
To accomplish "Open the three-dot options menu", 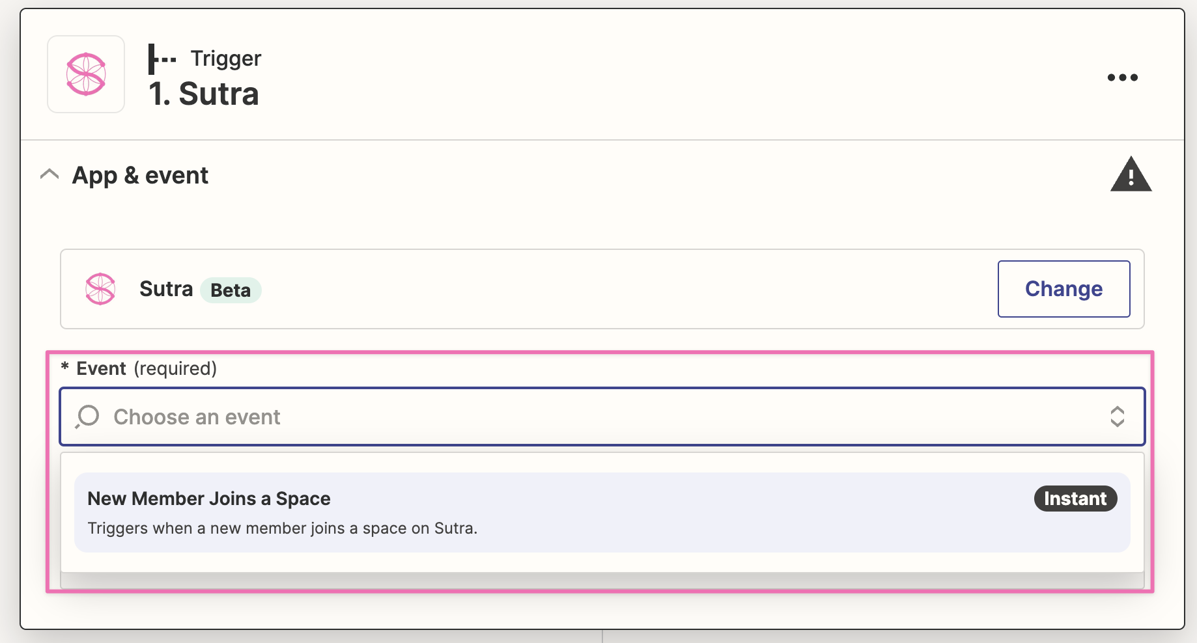I will pos(1122,77).
